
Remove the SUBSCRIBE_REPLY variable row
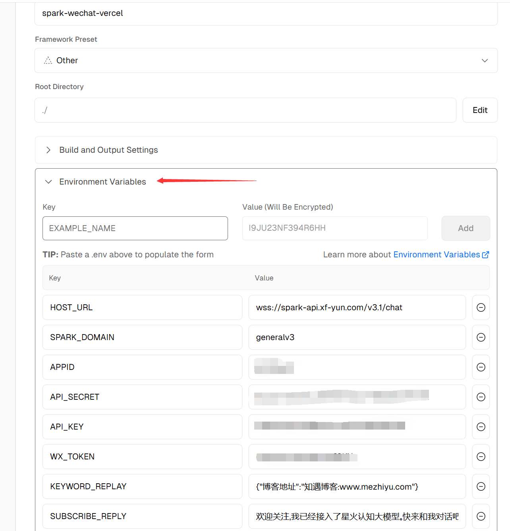[481, 516]
